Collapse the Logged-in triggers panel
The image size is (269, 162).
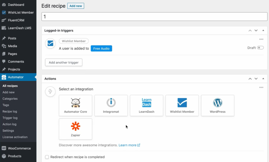click(x=263, y=30)
